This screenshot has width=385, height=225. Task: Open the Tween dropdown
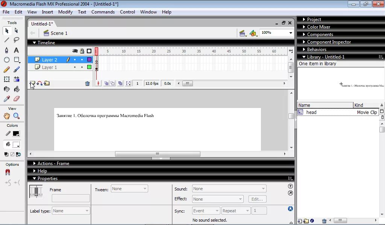[x=129, y=189]
